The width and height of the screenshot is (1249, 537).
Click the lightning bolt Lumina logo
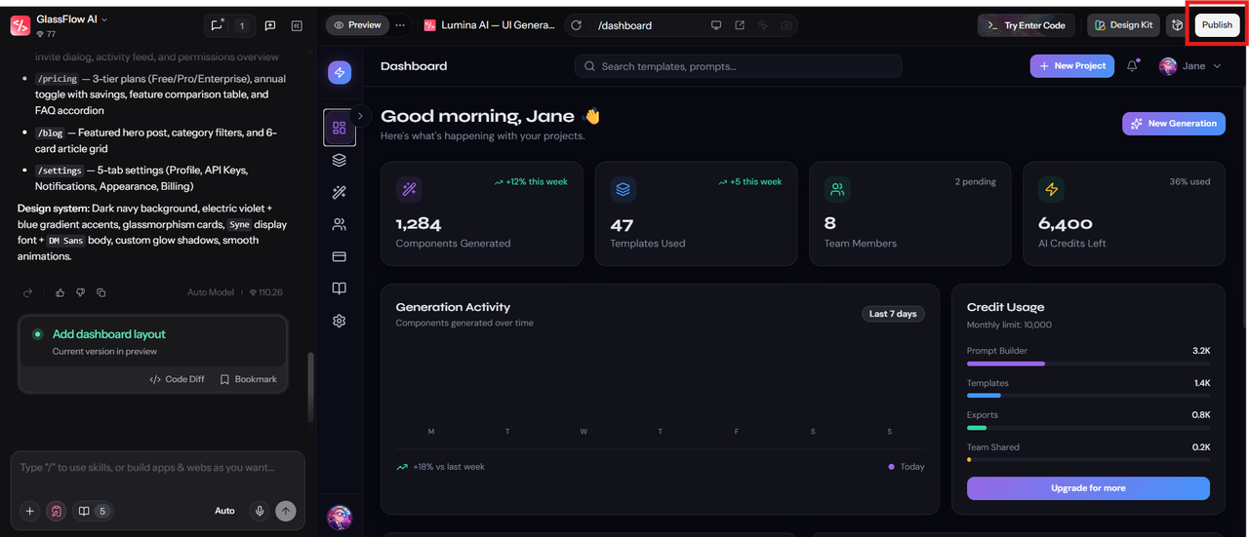(340, 71)
